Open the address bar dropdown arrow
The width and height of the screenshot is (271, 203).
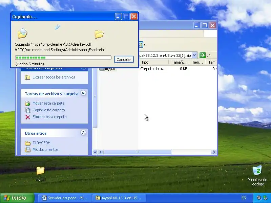point(194,55)
